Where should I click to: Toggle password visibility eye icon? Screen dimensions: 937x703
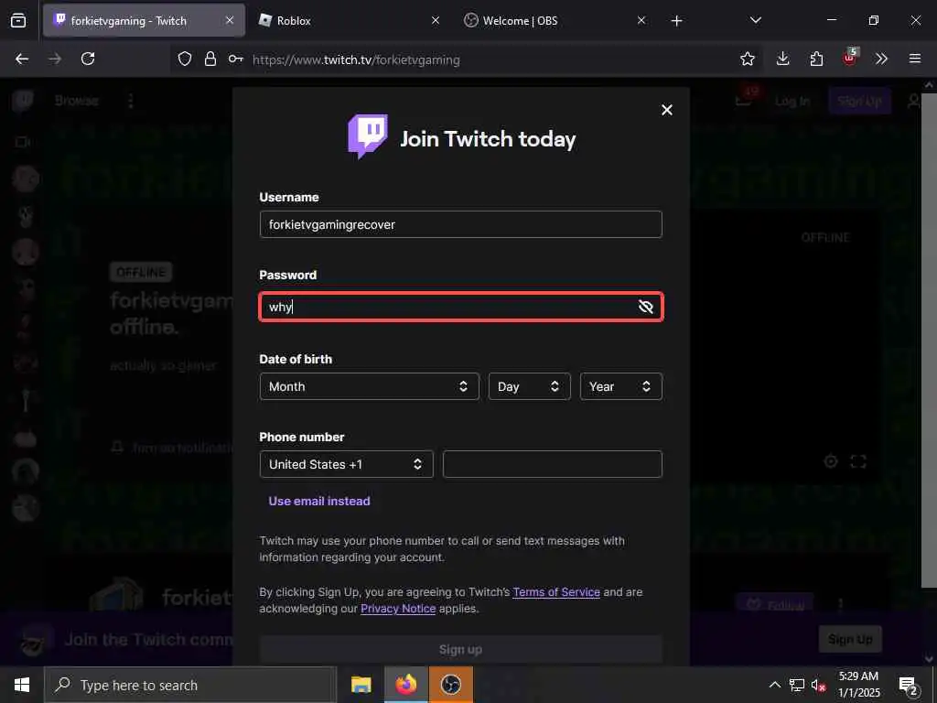645,307
